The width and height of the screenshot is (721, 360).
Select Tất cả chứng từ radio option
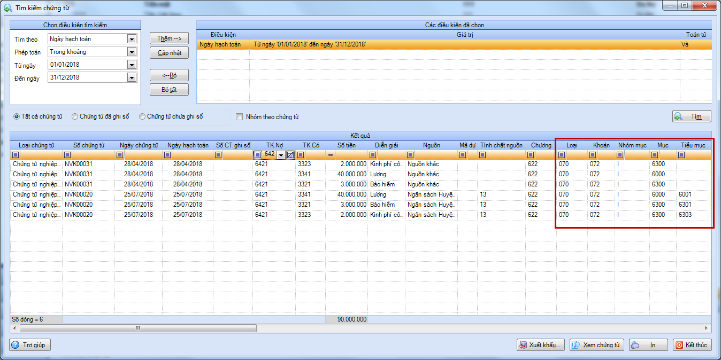[x=37, y=116]
